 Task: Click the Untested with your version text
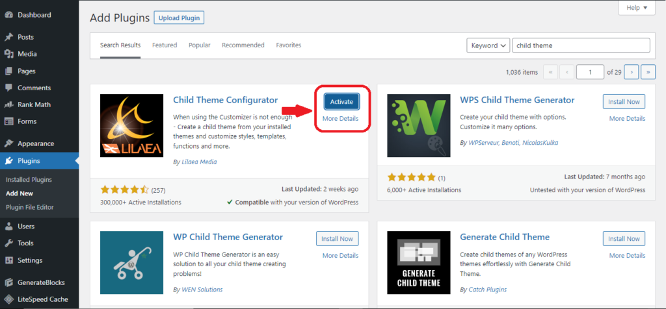(588, 190)
